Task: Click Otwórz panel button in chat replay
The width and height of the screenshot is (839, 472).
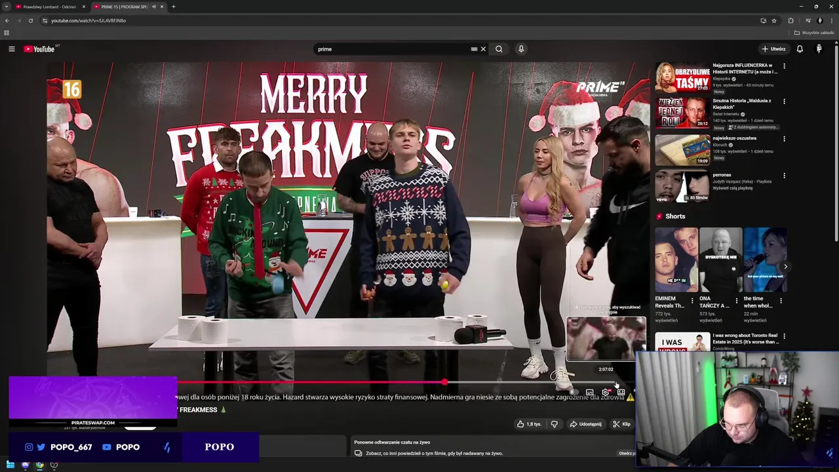Action: 627,453
